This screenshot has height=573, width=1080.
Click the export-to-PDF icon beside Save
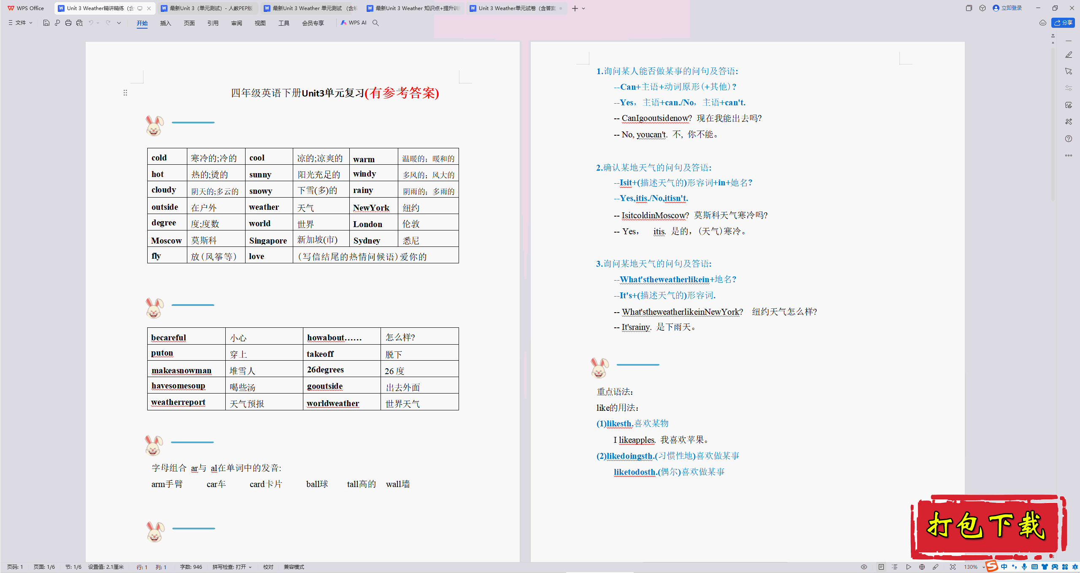pyautogui.click(x=57, y=23)
